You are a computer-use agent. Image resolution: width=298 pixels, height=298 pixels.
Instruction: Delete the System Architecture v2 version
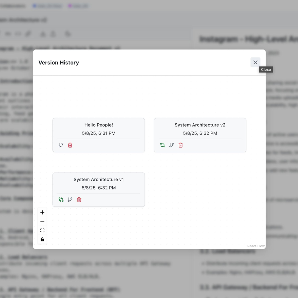coord(181,145)
